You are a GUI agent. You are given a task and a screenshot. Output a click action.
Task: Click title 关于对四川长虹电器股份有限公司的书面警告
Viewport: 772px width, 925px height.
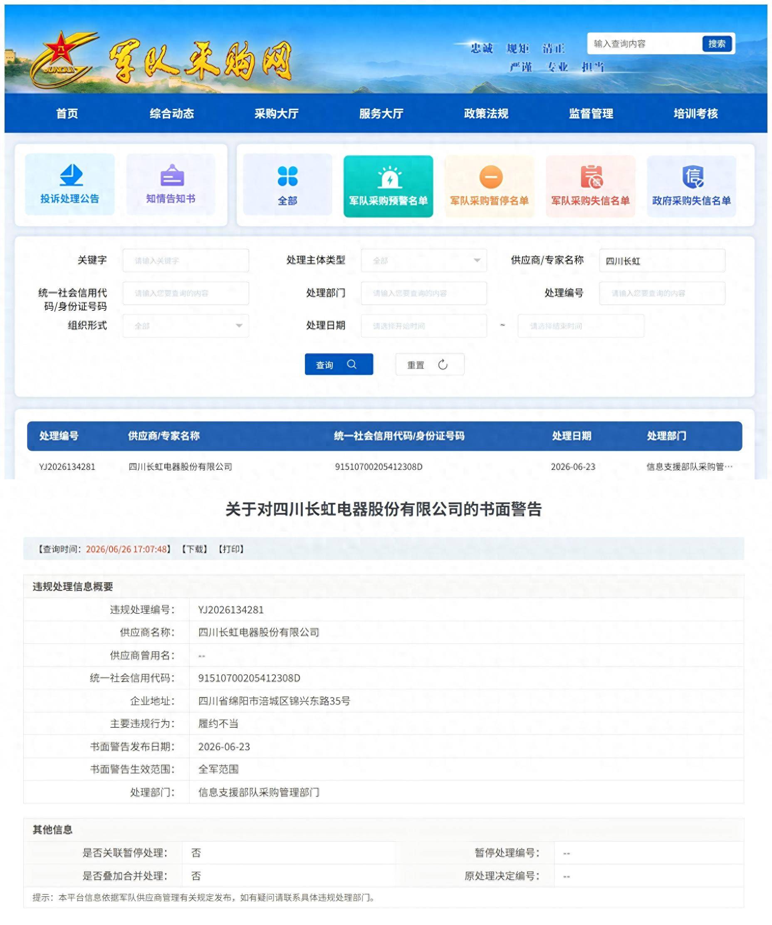pos(384,509)
